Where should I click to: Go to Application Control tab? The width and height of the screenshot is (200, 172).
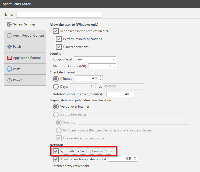pyautogui.click(x=25, y=58)
